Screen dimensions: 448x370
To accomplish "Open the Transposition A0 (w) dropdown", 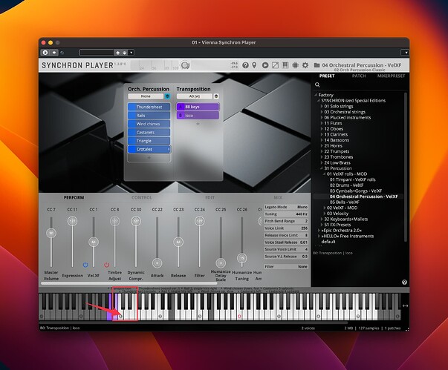I will 195,96.
